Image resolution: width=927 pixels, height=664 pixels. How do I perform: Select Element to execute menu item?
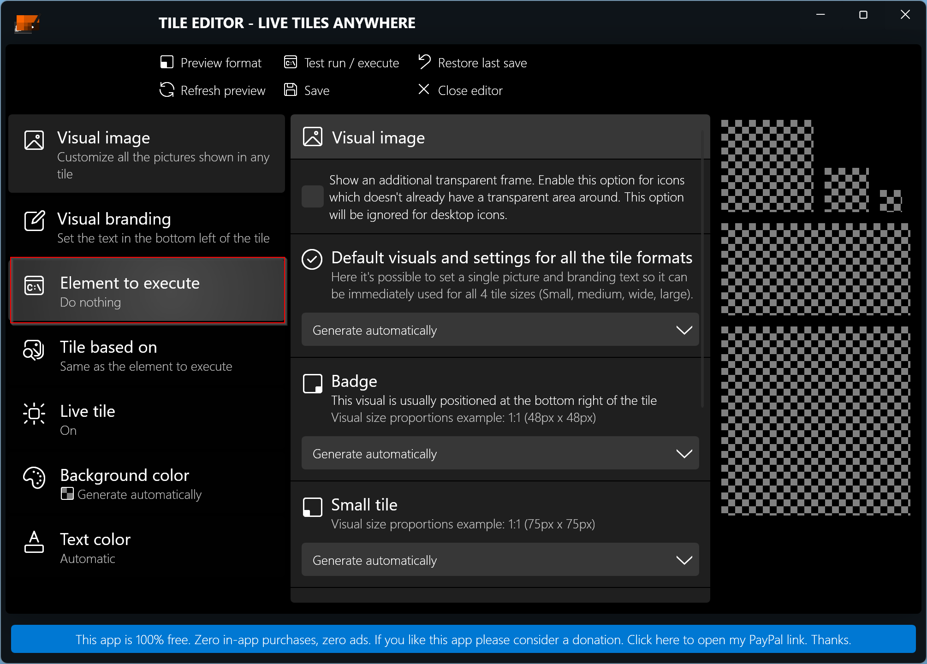(x=148, y=291)
